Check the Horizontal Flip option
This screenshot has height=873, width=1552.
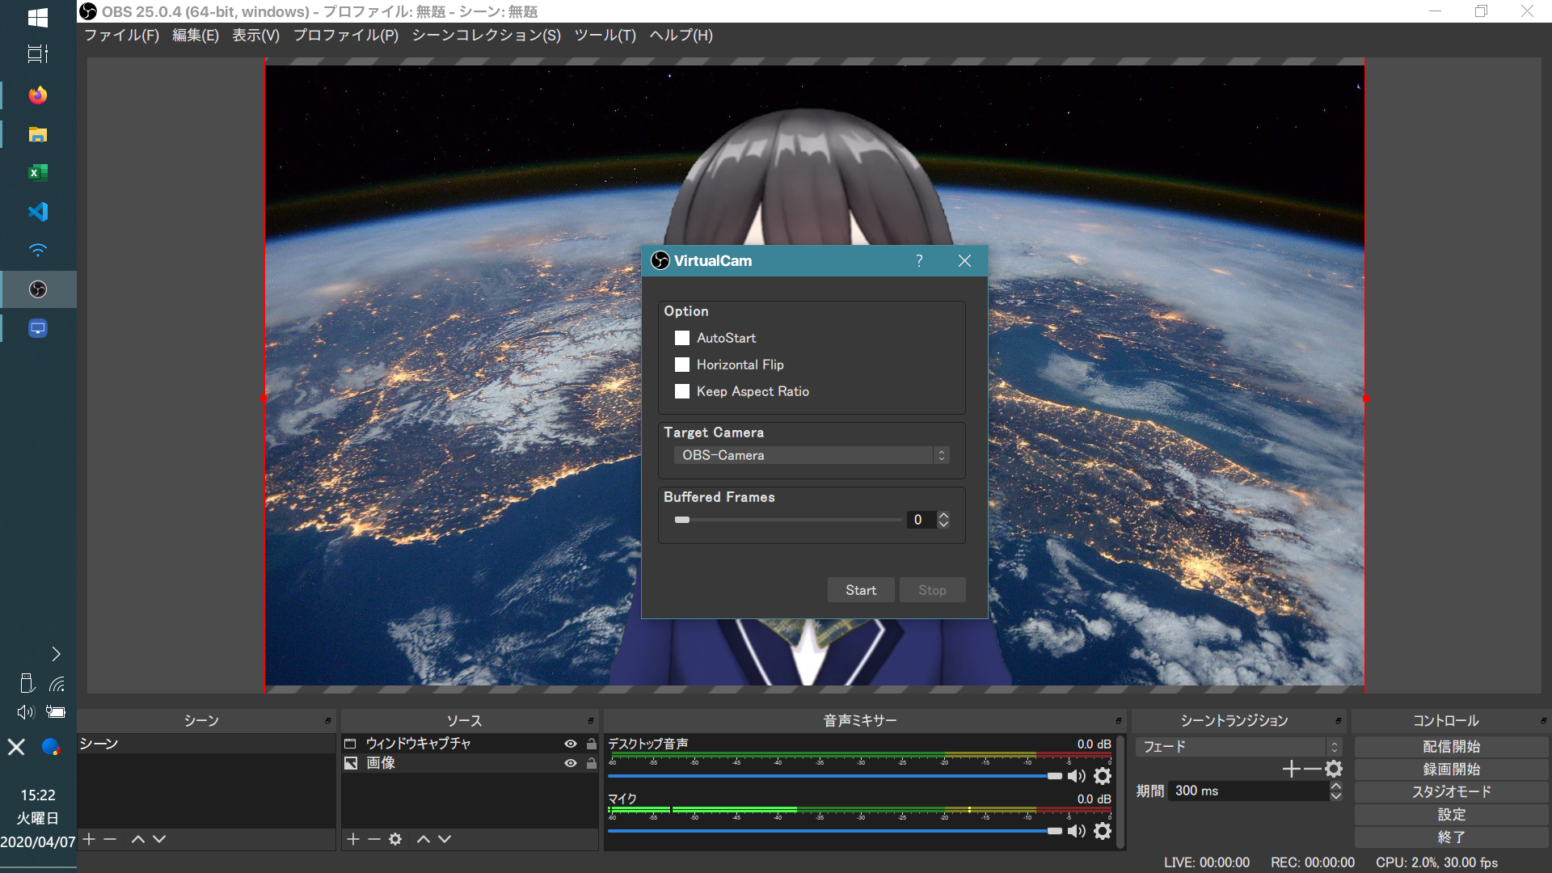(682, 365)
